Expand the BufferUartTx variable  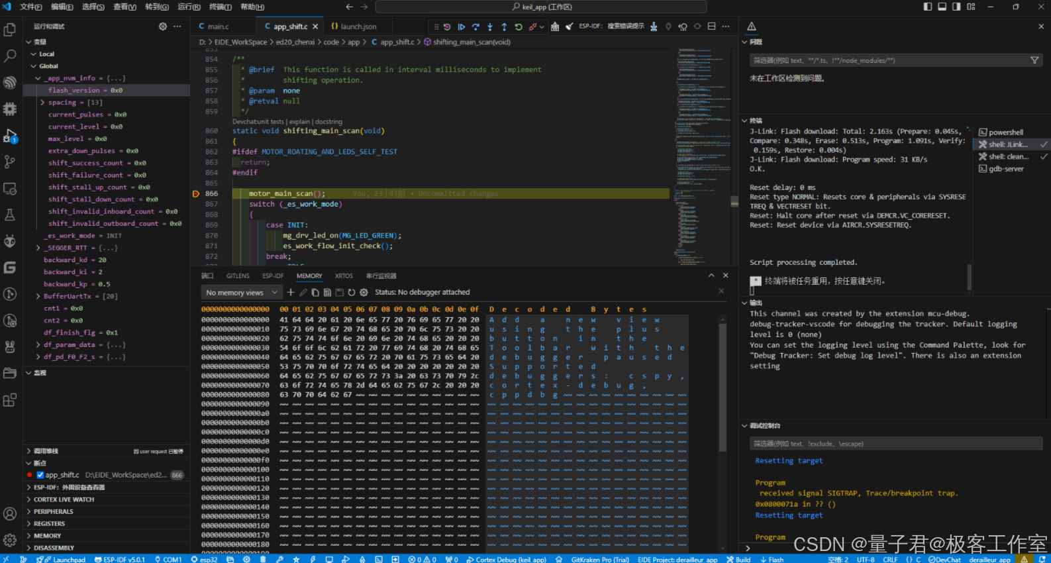[x=38, y=296]
